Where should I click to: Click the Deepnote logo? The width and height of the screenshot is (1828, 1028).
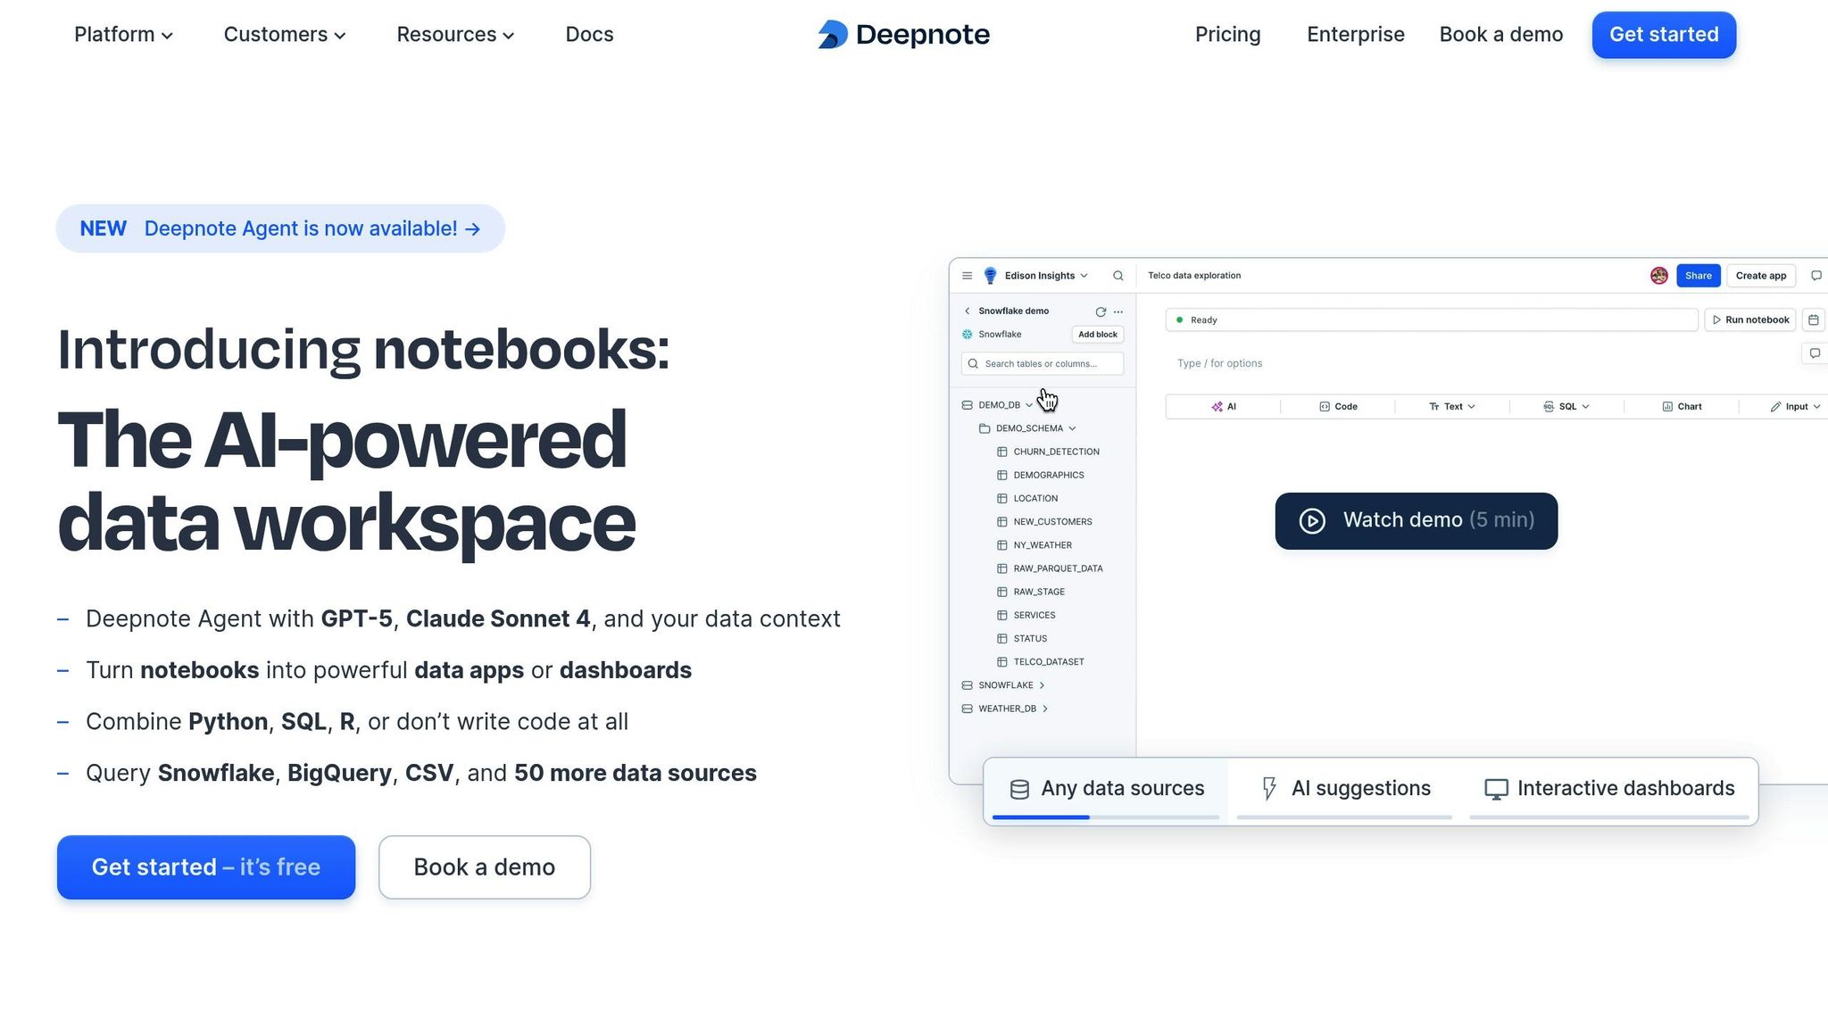click(x=903, y=35)
